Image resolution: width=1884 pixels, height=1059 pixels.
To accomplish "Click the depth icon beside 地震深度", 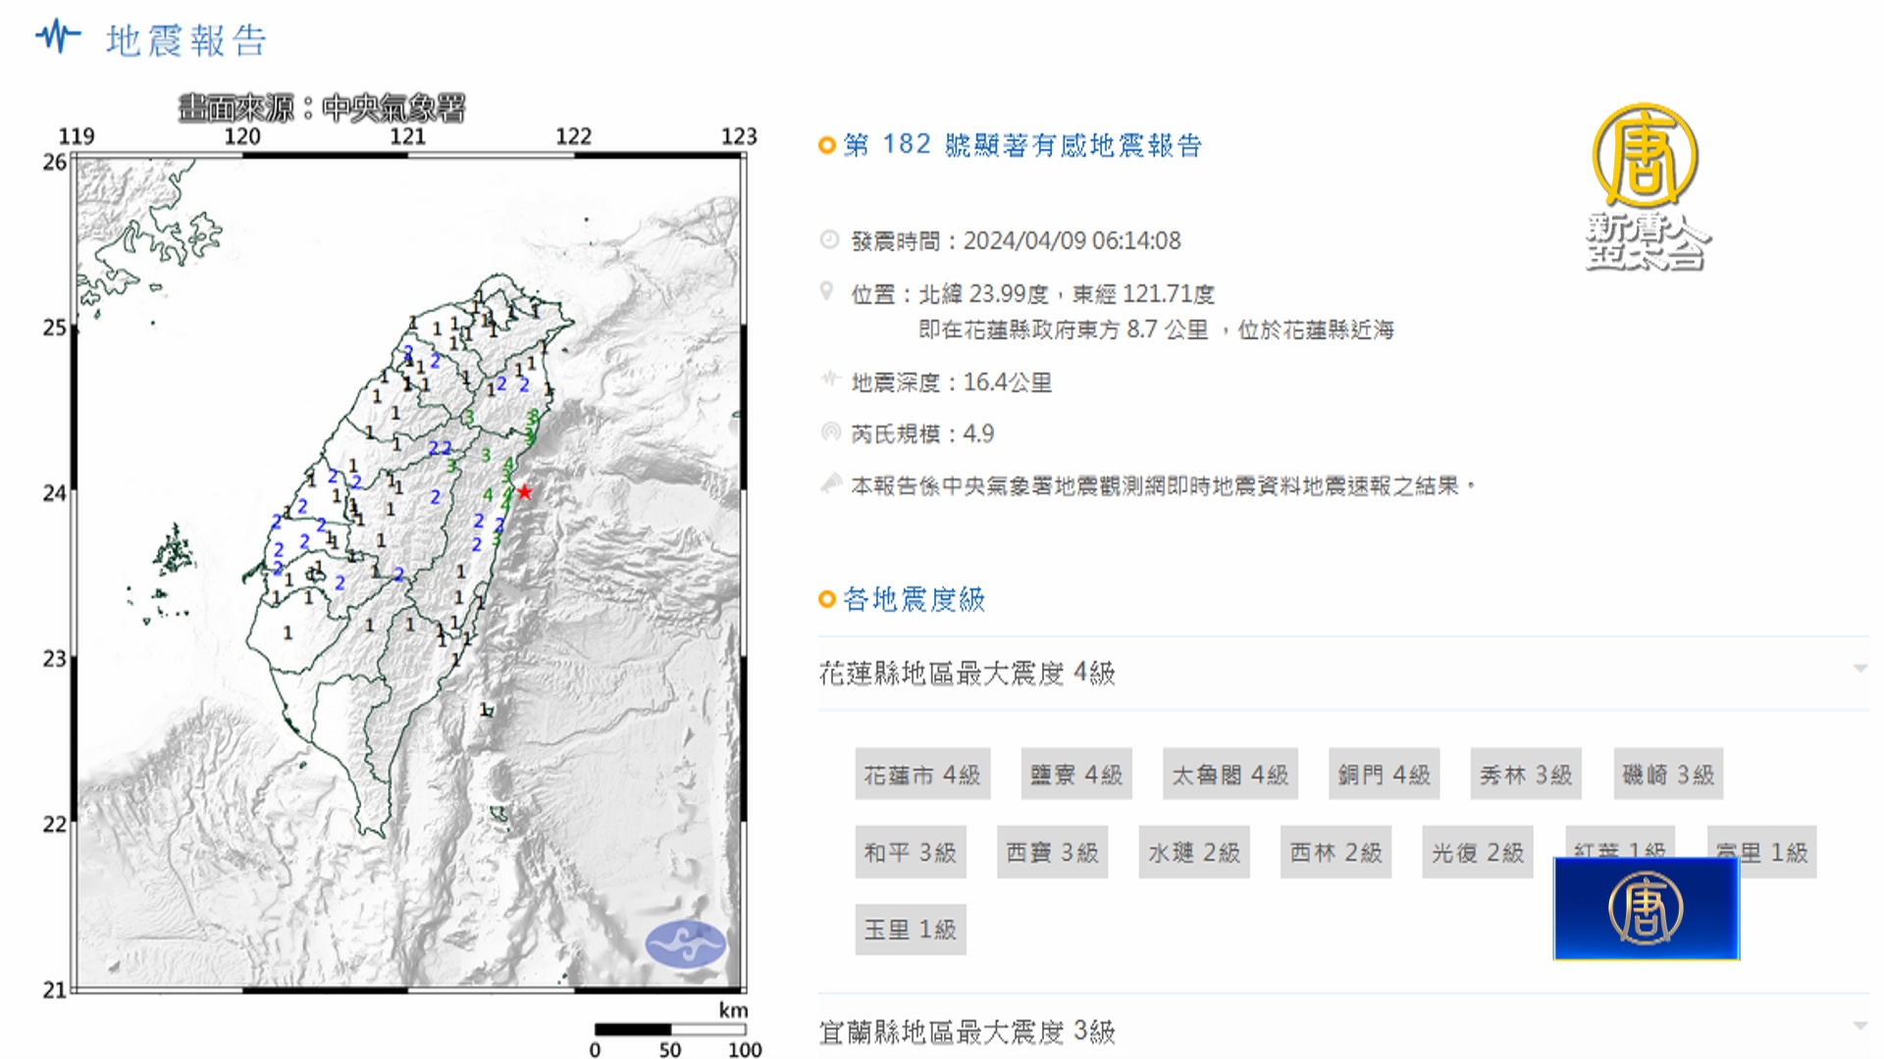I will [x=831, y=379].
